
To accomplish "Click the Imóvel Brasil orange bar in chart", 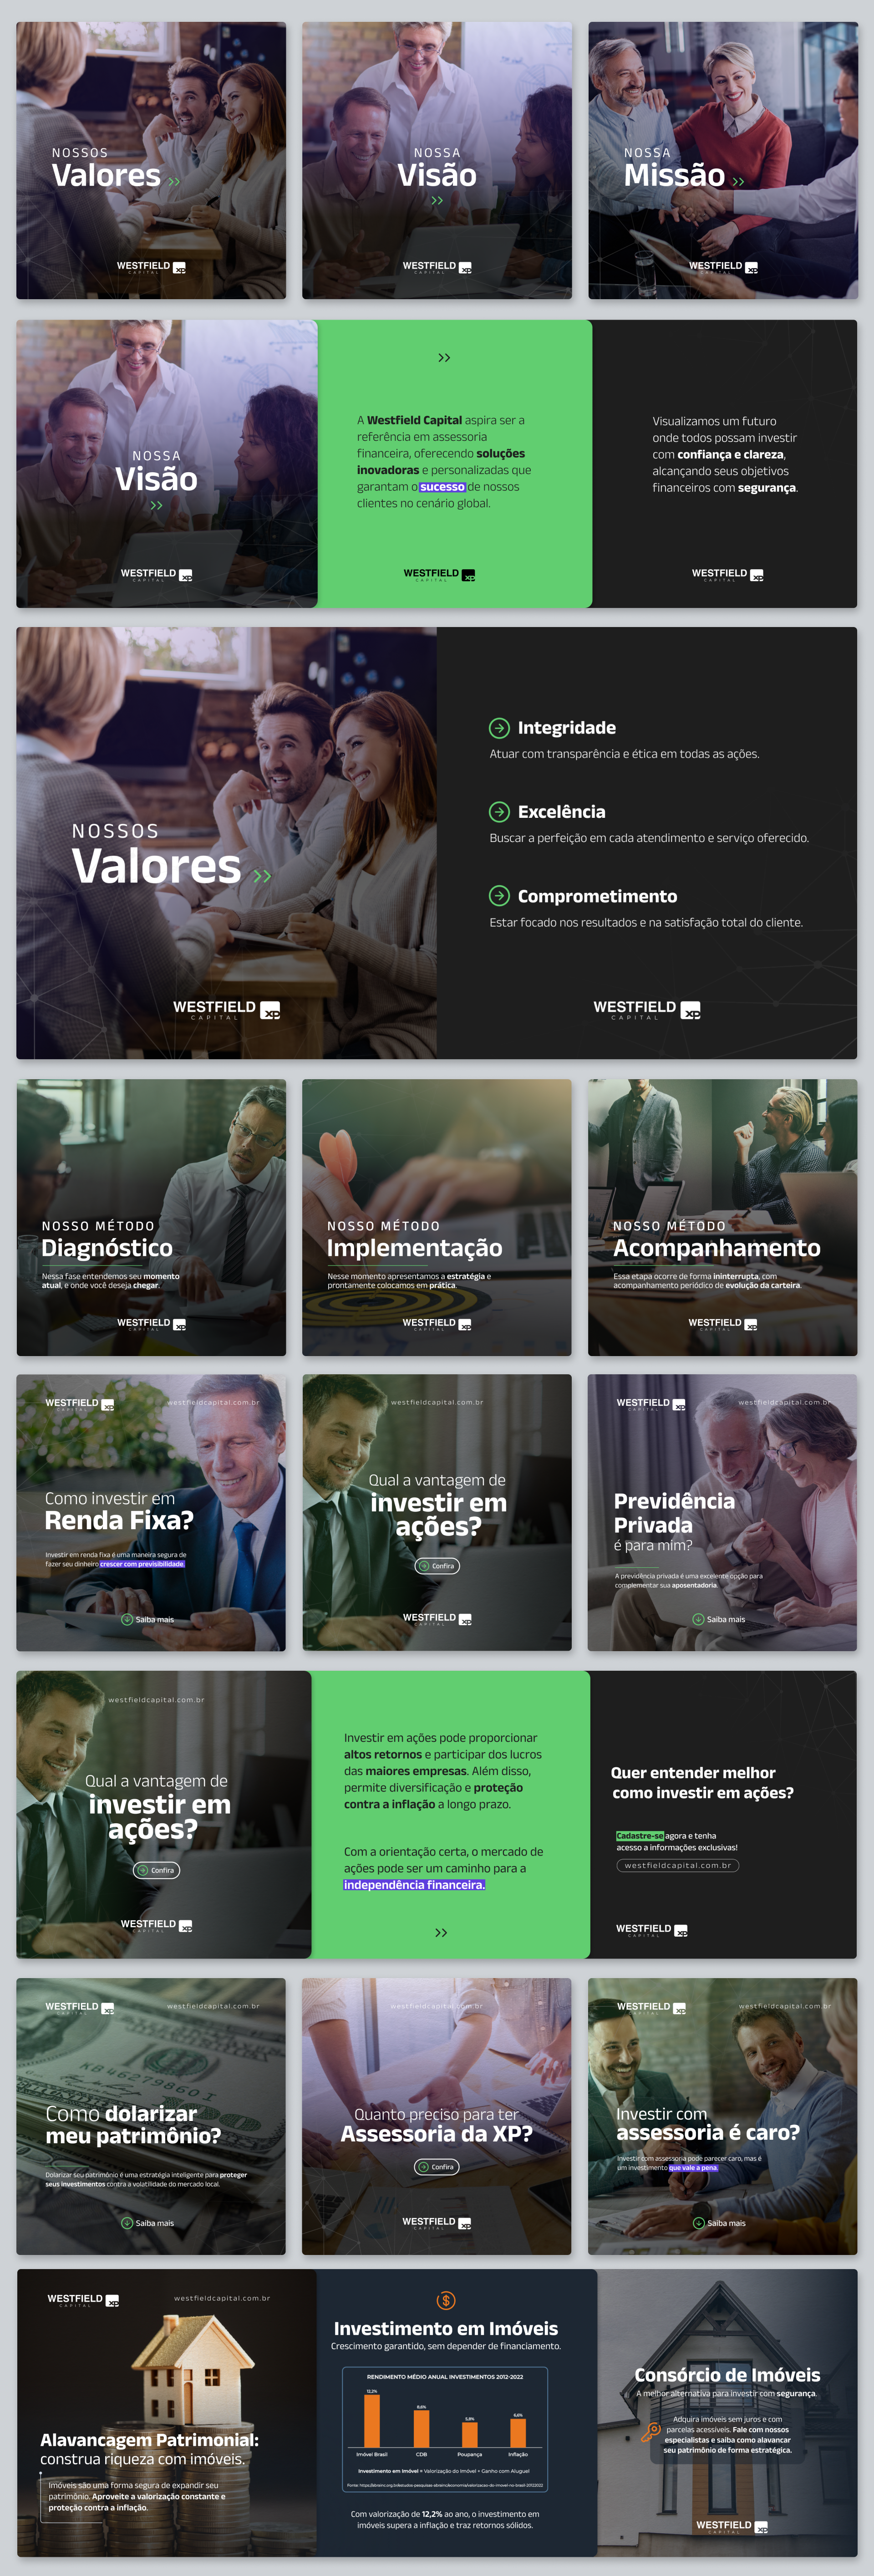I will tap(372, 2421).
